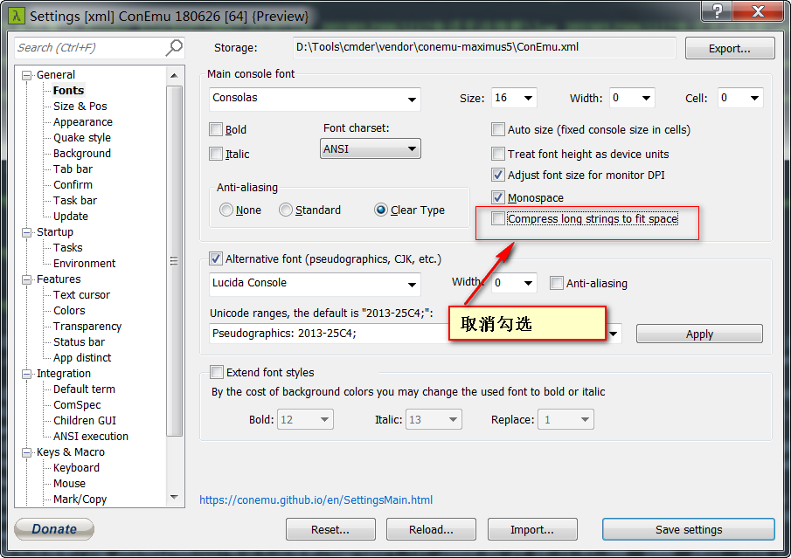Select Standard anti-aliasing radio button
791x558 pixels.
tap(286, 210)
